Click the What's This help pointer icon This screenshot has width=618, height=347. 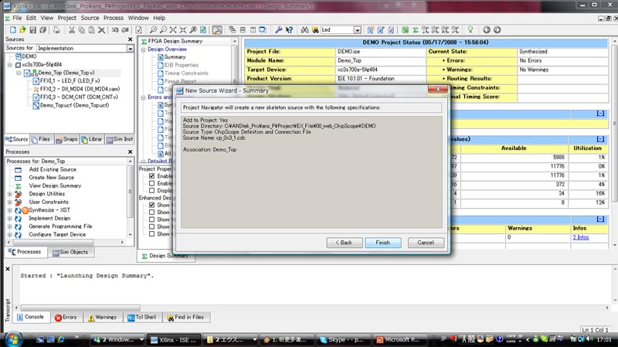pyautogui.click(x=289, y=30)
